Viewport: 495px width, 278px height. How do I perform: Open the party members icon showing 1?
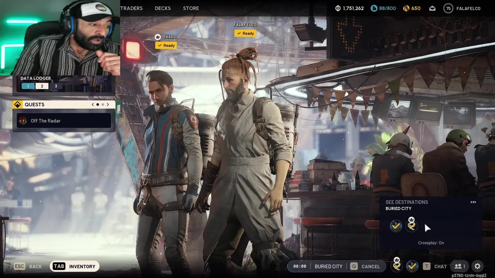click(460, 266)
